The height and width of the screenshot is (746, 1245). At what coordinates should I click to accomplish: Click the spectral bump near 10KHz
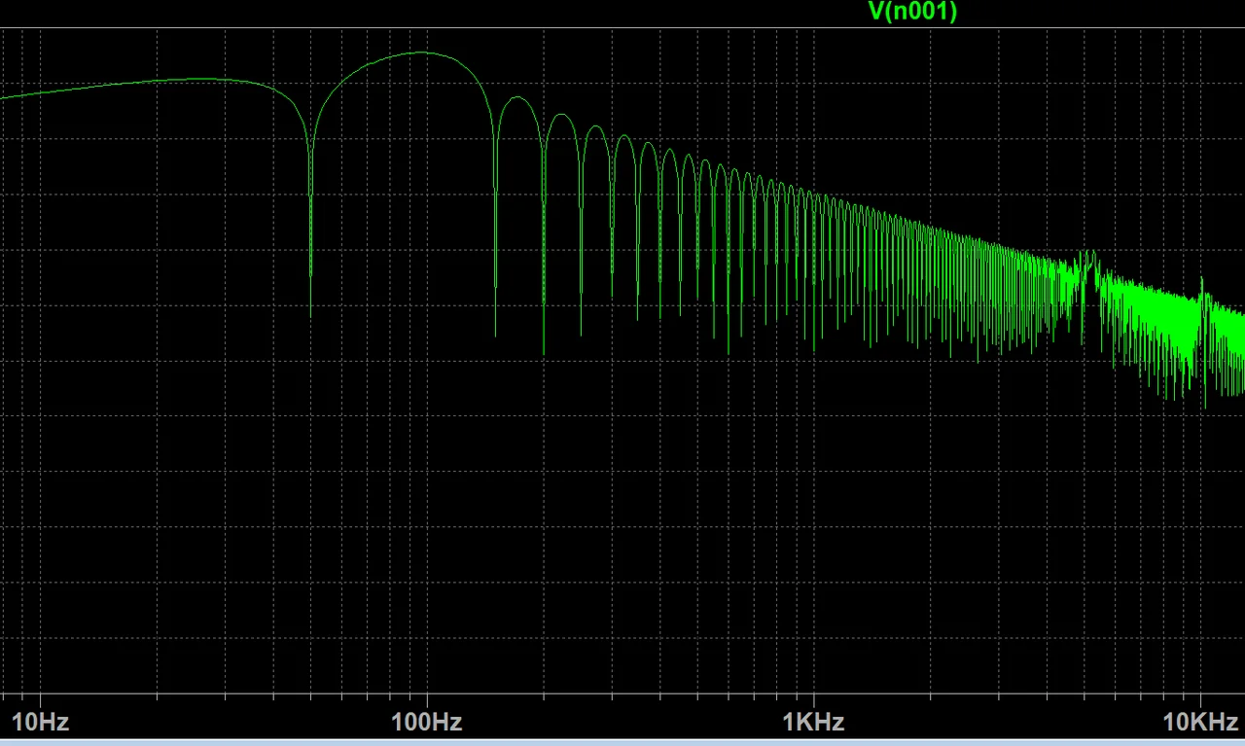click(x=1202, y=284)
